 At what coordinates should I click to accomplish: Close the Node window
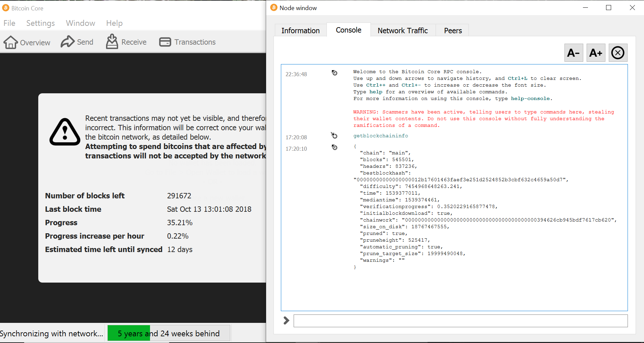(x=632, y=7)
